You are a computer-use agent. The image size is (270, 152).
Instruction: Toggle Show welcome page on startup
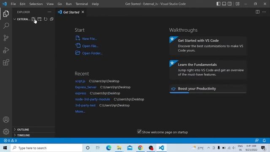[139, 132]
